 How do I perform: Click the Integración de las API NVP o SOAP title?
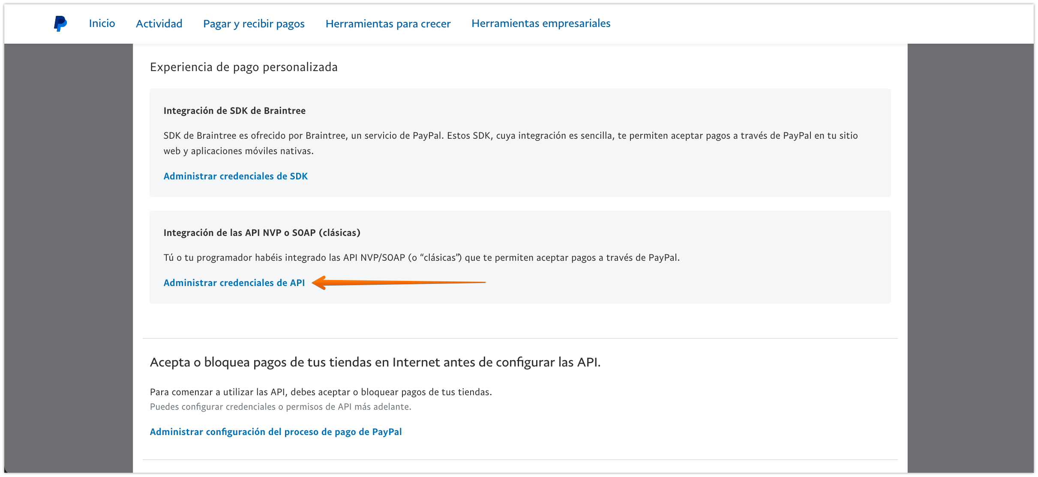(x=261, y=233)
